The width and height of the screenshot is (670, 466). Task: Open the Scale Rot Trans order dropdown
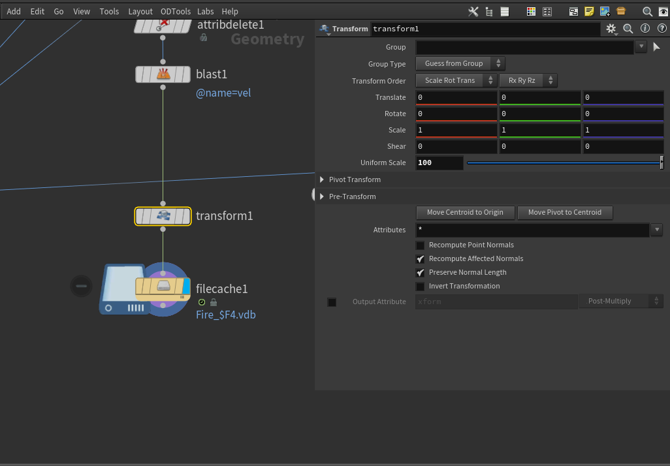456,80
